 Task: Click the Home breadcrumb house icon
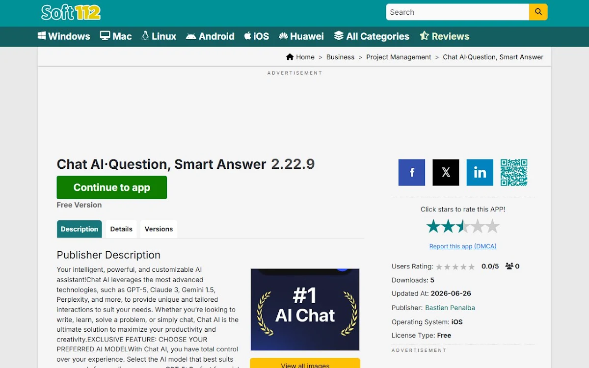pos(290,57)
